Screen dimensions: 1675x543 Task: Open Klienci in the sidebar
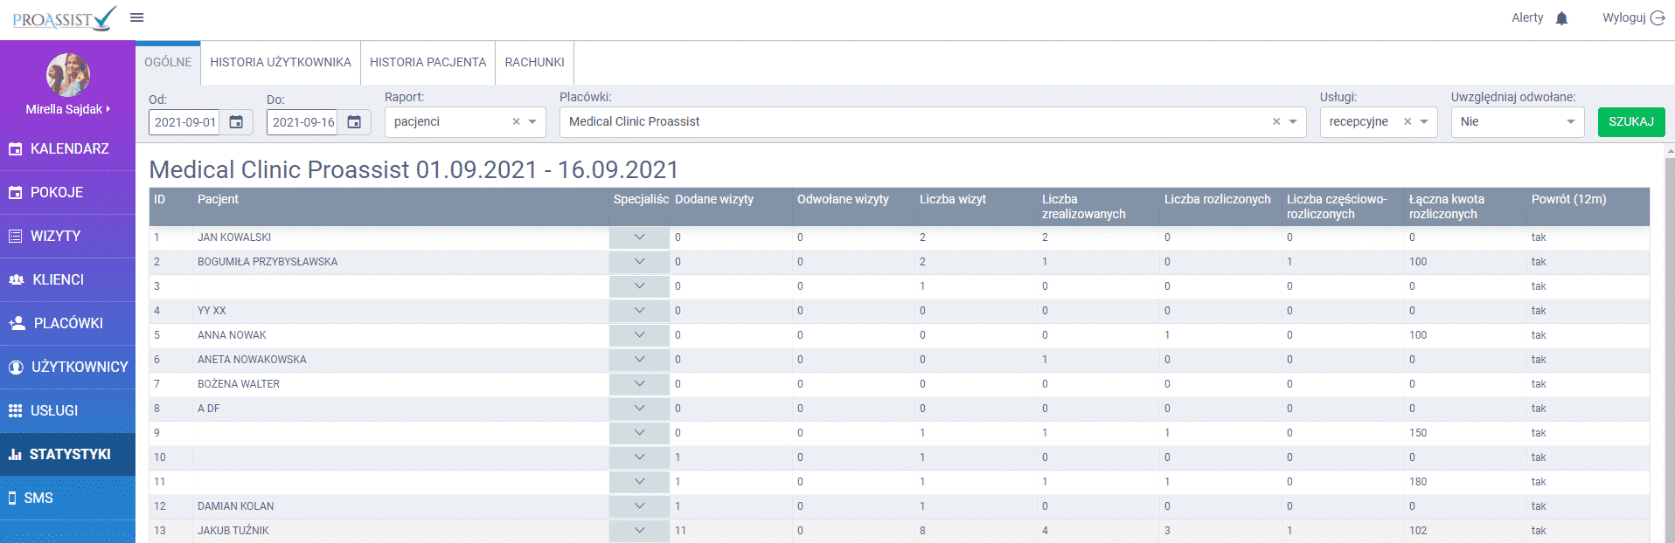coord(67,280)
